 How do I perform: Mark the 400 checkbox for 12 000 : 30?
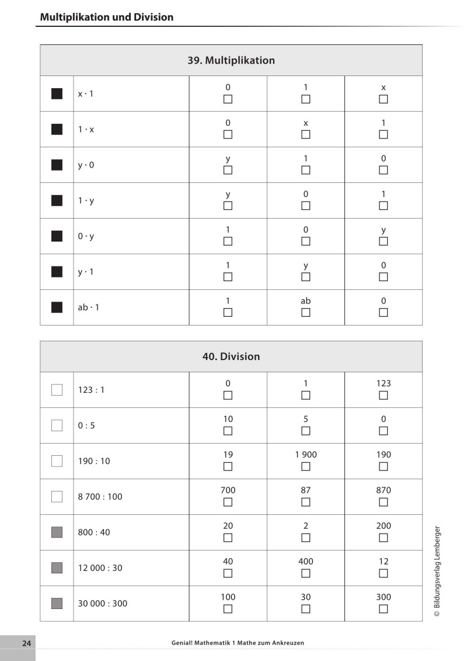click(x=305, y=573)
